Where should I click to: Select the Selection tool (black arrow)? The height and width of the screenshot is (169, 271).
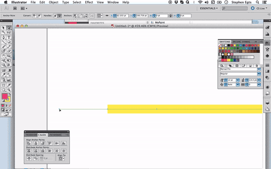click(x=3, y=28)
